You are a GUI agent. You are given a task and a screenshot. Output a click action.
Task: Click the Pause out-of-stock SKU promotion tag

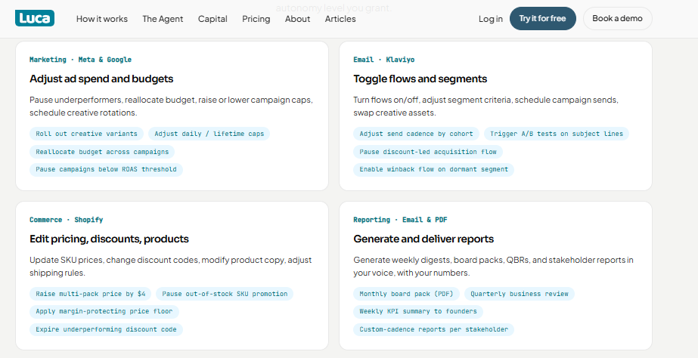(225, 294)
